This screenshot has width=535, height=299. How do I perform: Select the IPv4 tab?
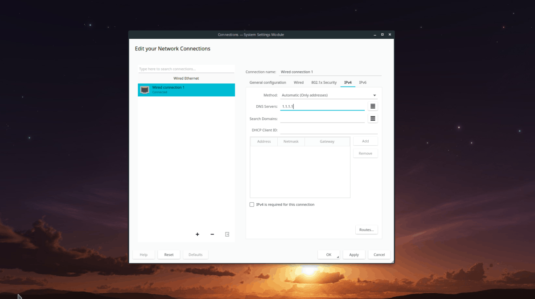(x=348, y=82)
